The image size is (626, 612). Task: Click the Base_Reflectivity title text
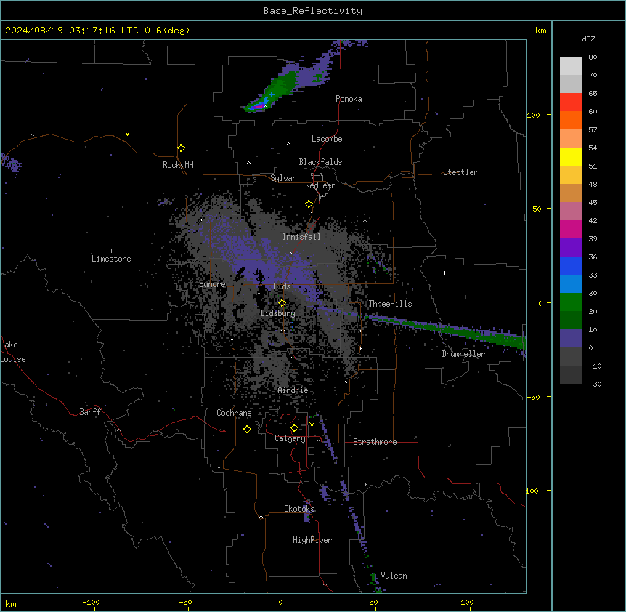pos(313,11)
